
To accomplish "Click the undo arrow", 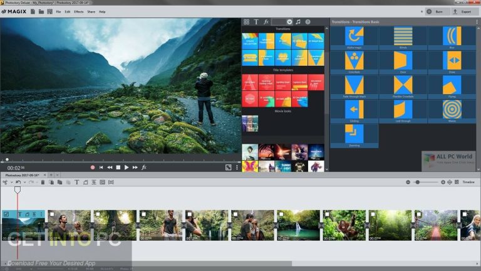I will pos(18,182).
